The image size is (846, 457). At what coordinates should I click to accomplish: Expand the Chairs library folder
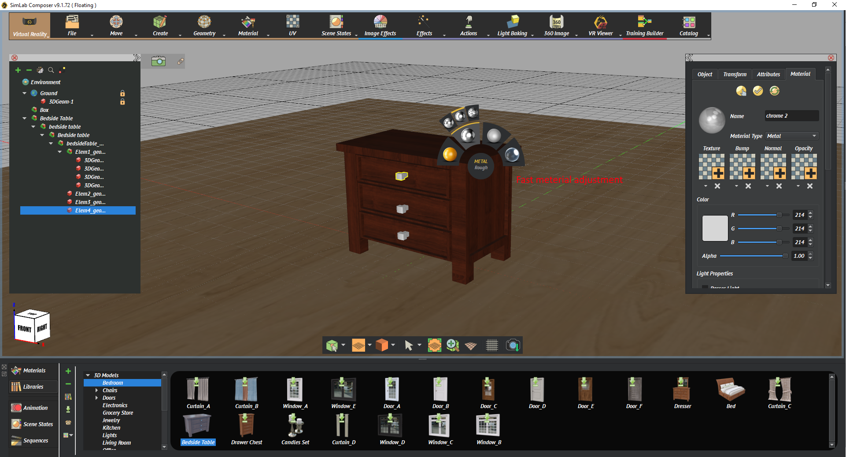coord(97,390)
